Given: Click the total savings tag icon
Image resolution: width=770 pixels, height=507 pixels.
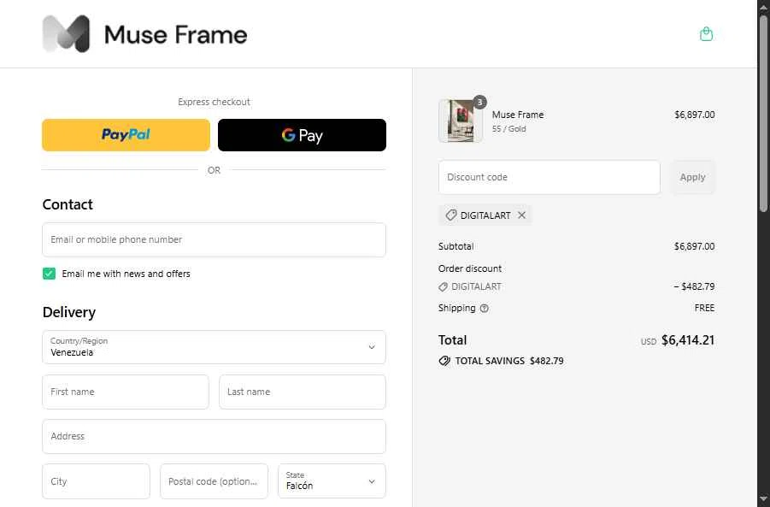Looking at the screenshot, I should [444, 361].
